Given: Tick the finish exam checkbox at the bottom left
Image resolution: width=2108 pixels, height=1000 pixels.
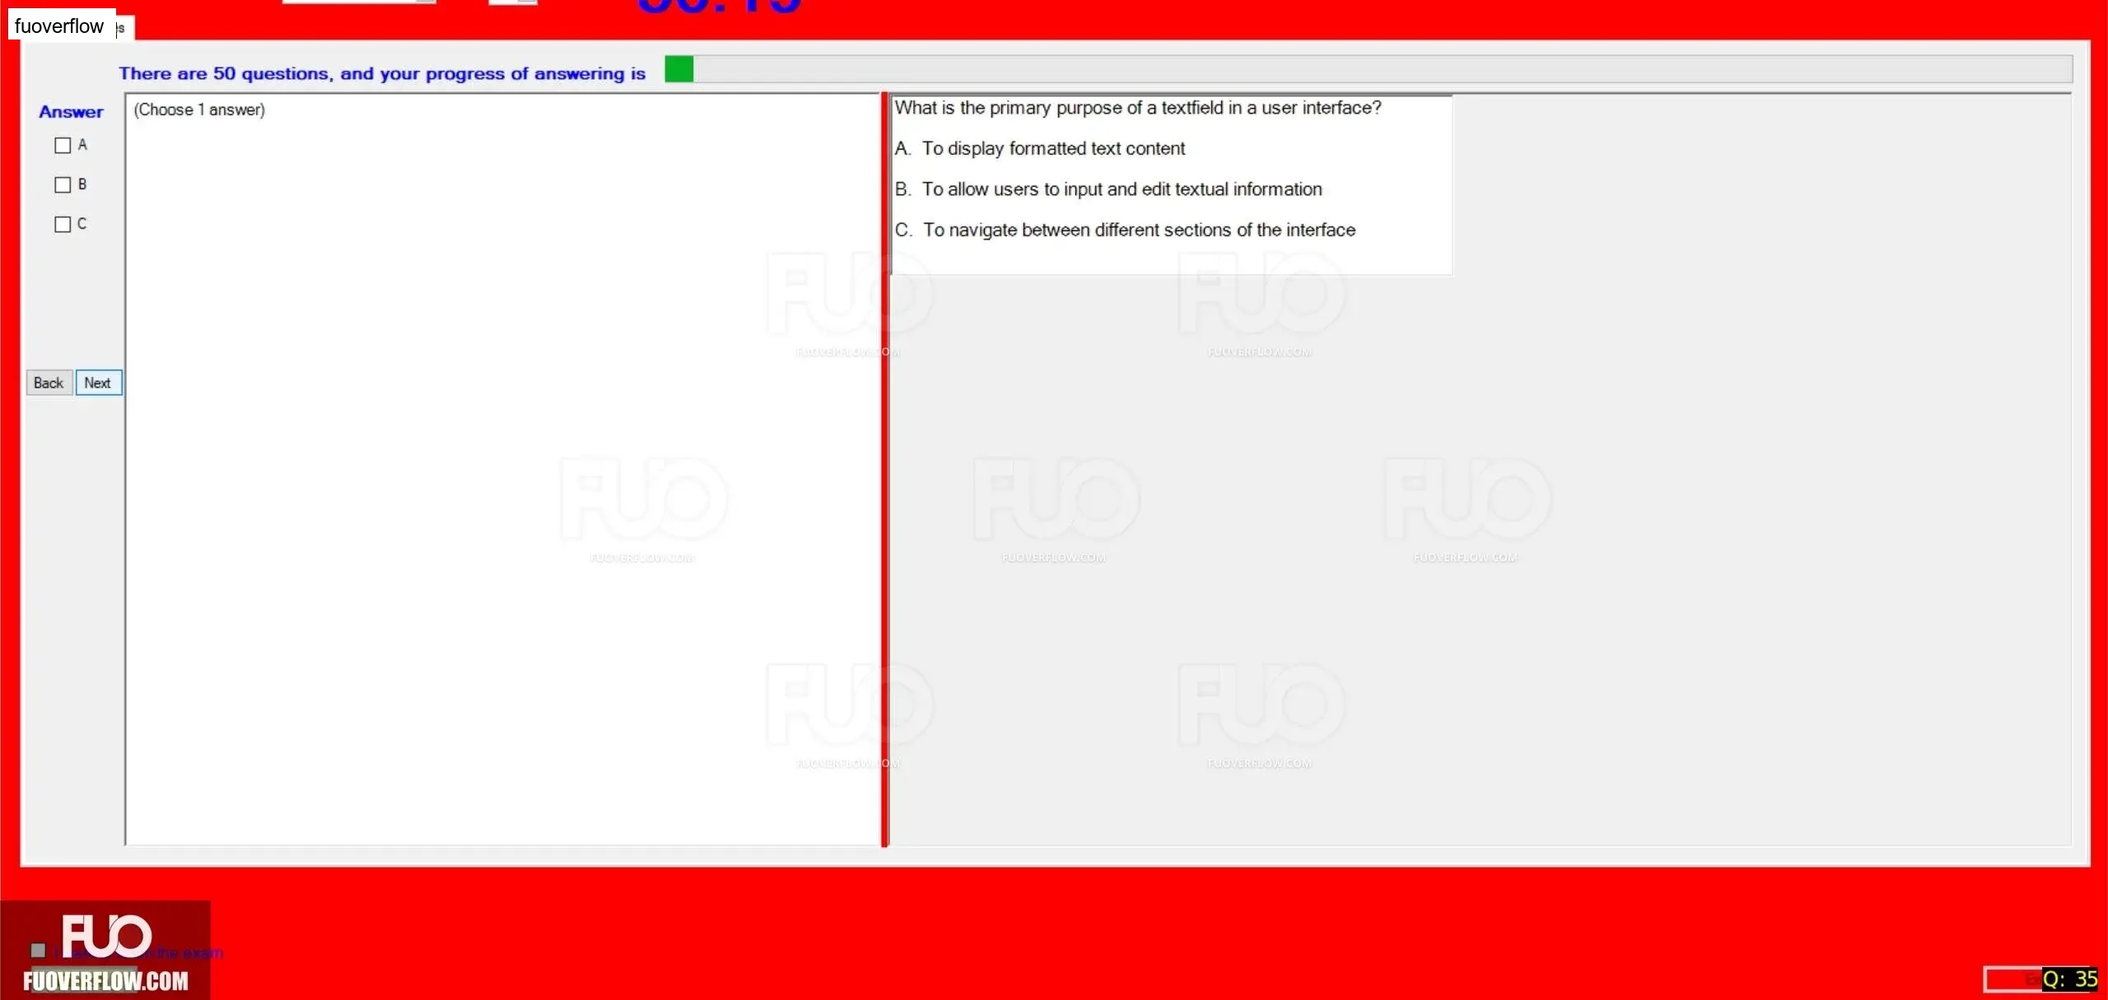Looking at the screenshot, I should 38,951.
